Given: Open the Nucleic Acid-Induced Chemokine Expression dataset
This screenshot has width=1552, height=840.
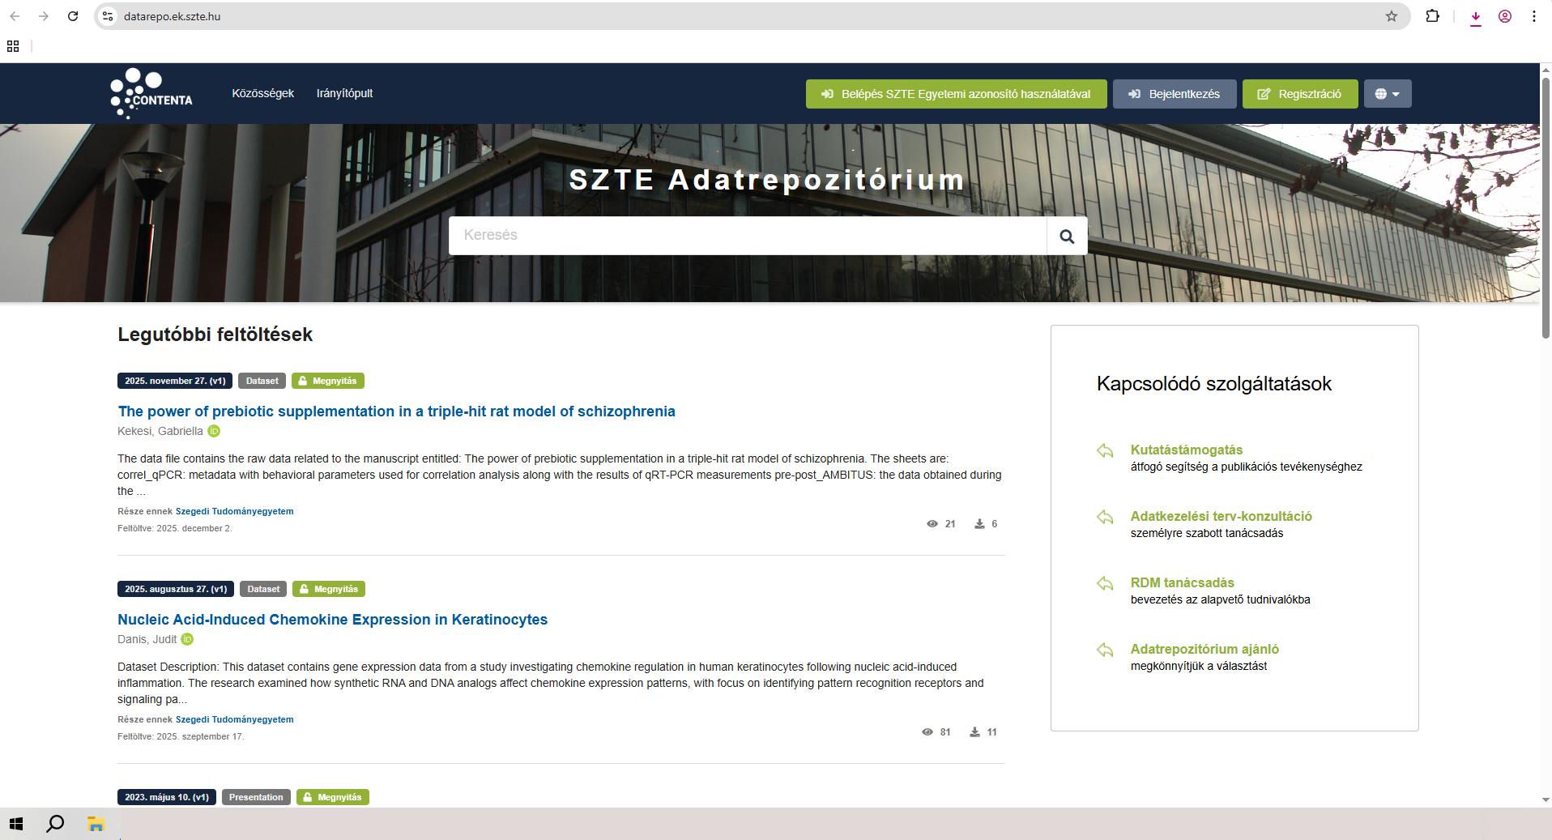Looking at the screenshot, I should (332, 619).
